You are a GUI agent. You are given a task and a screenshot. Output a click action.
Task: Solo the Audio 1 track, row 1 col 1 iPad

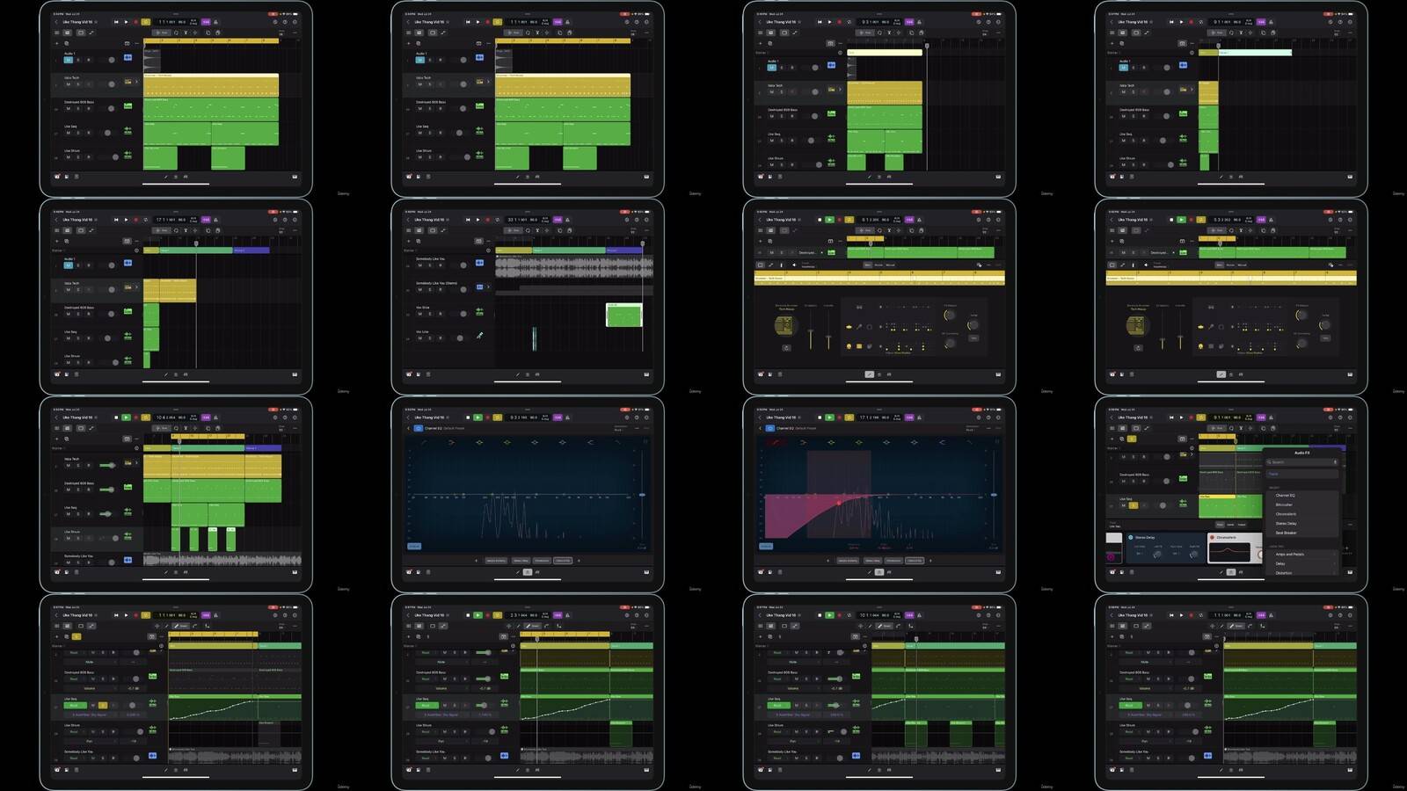click(x=78, y=60)
